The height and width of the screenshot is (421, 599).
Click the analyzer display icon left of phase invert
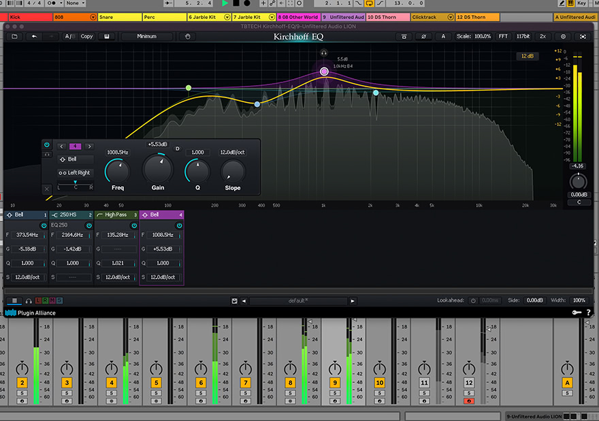404,36
